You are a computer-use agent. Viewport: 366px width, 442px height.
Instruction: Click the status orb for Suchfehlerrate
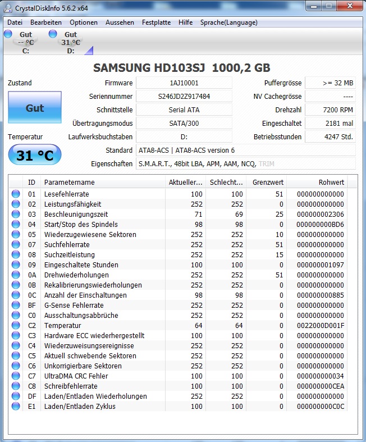(x=16, y=244)
